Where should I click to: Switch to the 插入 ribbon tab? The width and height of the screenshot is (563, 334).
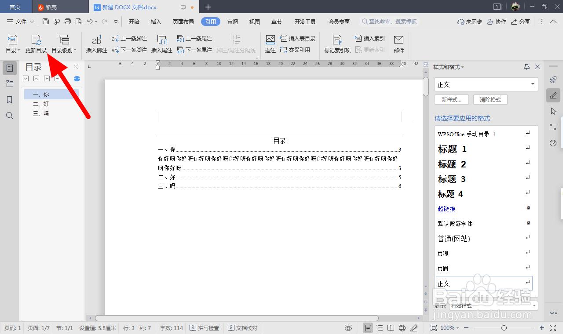(156, 22)
